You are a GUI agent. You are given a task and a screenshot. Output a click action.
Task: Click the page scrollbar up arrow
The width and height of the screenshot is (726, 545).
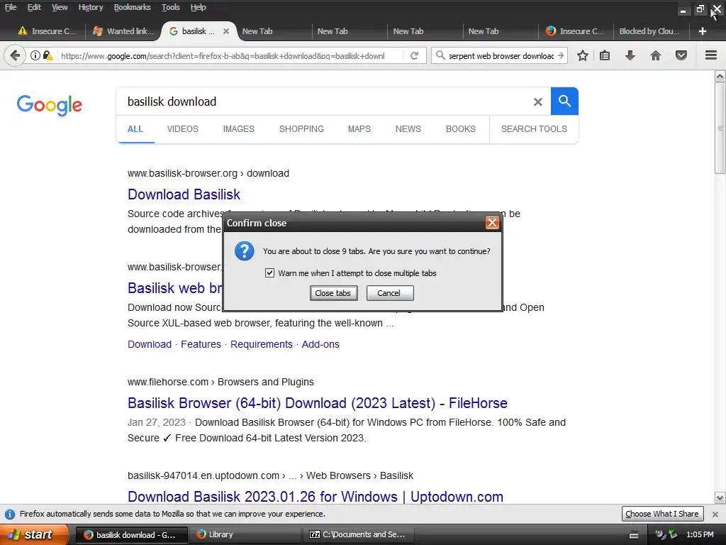pyautogui.click(x=720, y=76)
